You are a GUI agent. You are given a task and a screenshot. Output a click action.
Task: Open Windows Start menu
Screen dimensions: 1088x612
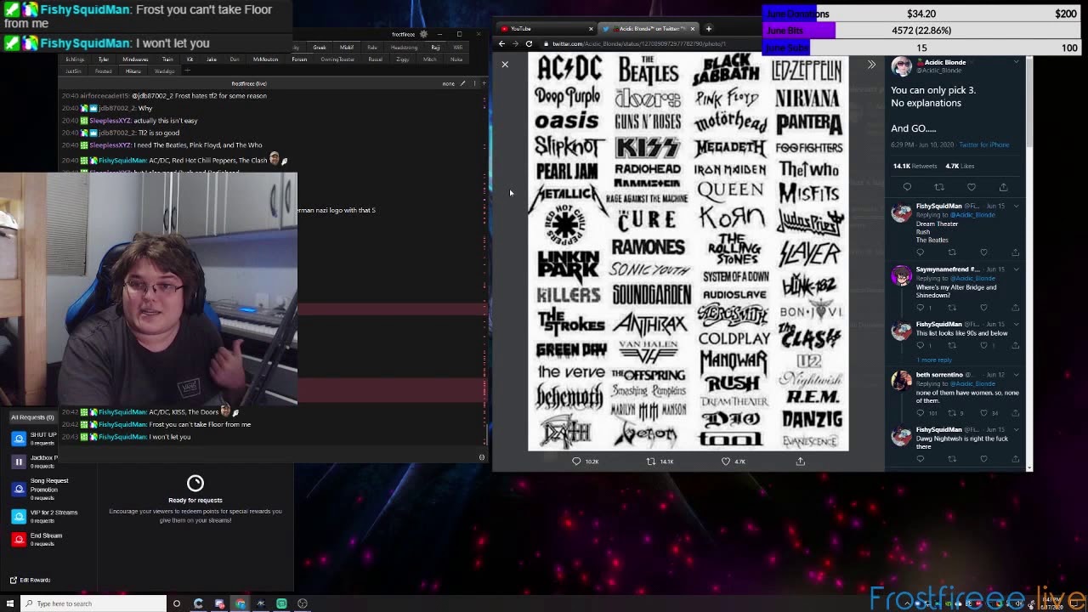pos(11,603)
